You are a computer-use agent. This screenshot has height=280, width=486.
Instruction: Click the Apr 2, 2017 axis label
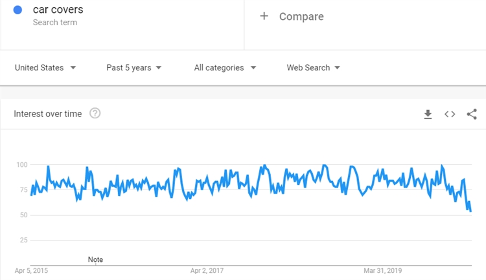pos(207,270)
